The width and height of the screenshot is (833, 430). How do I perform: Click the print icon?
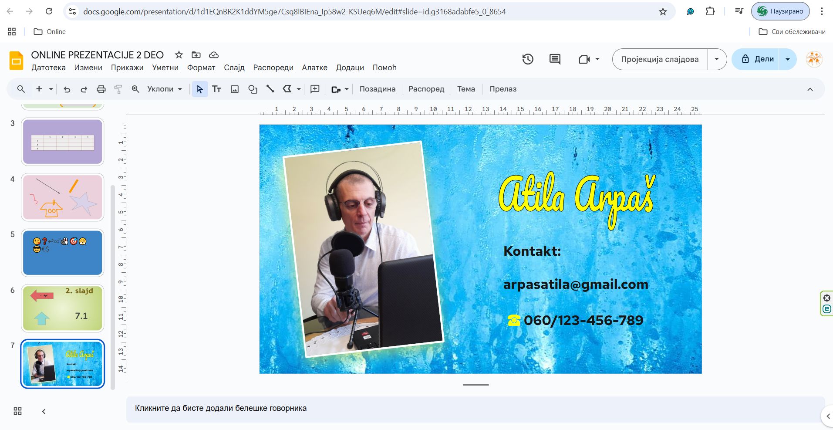click(101, 89)
